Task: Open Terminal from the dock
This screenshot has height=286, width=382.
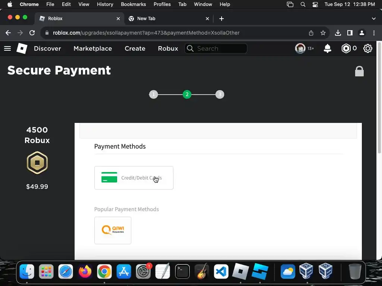Action: coord(182,271)
